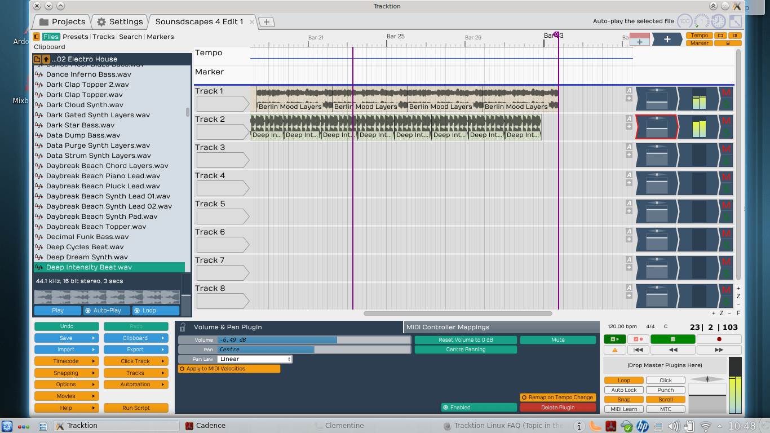Open folder icon beside Electro House path
This screenshot has width=770, height=433.
pyautogui.click(x=37, y=59)
